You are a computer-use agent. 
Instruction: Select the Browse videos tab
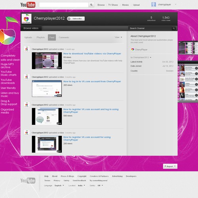[x=31, y=28]
